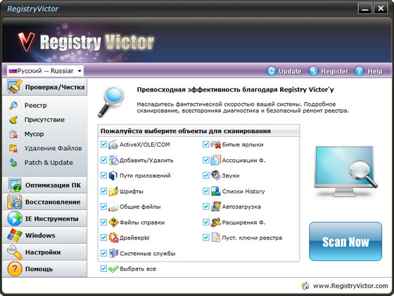Viewport: 394px width, 296px height.
Task: Click the monitor with magnifier image
Action: 345,171
